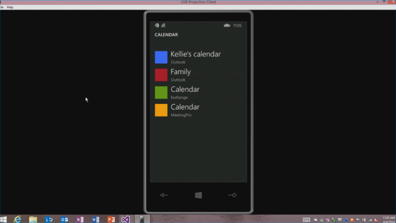Click the Exchange account label

coord(179,98)
